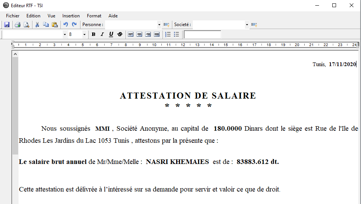
Task: Click the text Le salaire brut annuel
Action: click(x=53, y=162)
